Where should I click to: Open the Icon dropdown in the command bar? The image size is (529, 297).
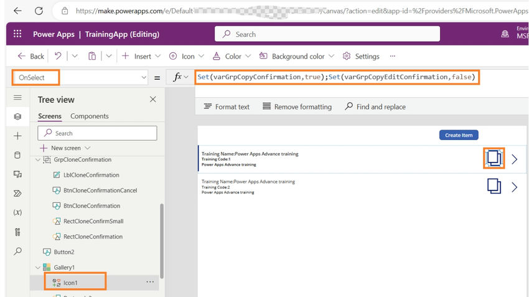click(187, 56)
